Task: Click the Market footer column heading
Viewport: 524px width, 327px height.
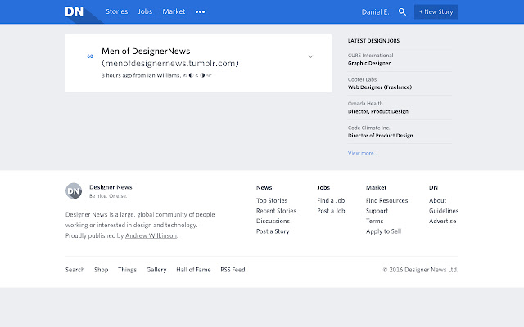Action: (376, 187)
